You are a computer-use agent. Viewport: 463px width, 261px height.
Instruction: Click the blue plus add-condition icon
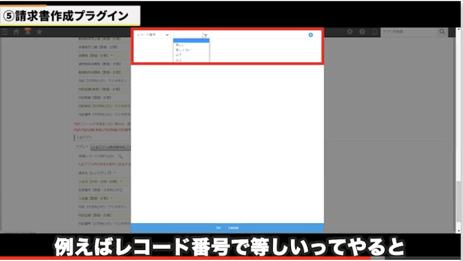[310, 35]
